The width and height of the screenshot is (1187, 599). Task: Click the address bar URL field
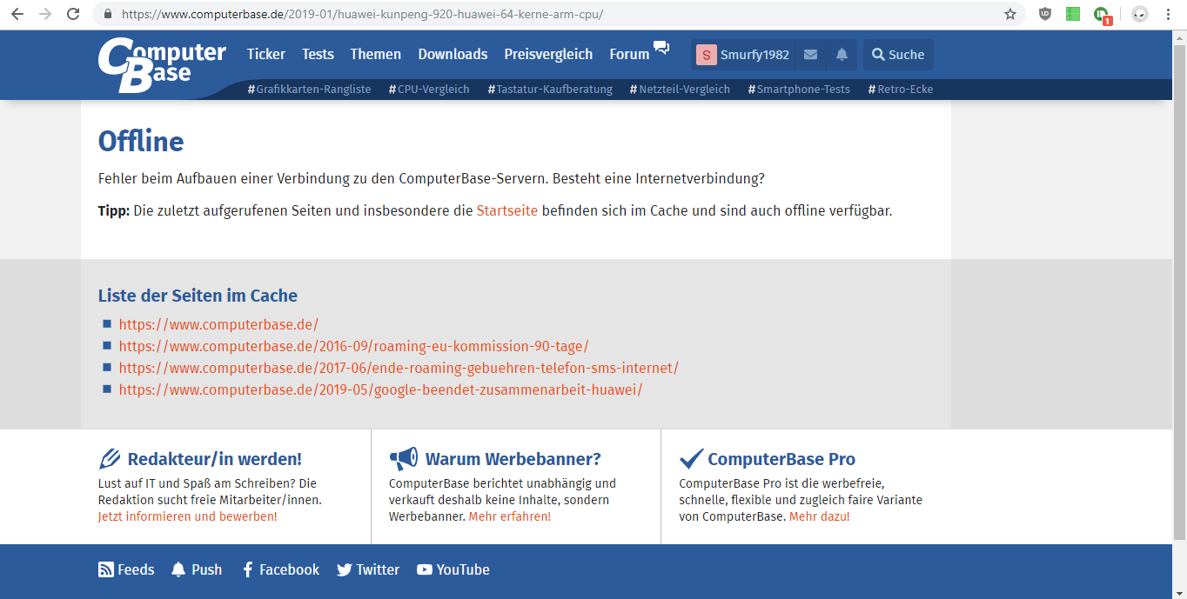pos(557,14)
